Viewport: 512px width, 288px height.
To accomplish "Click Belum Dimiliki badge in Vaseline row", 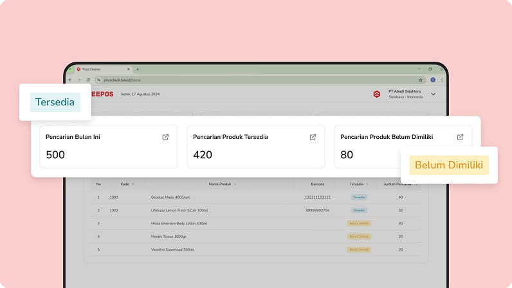I will click(359, 249).
